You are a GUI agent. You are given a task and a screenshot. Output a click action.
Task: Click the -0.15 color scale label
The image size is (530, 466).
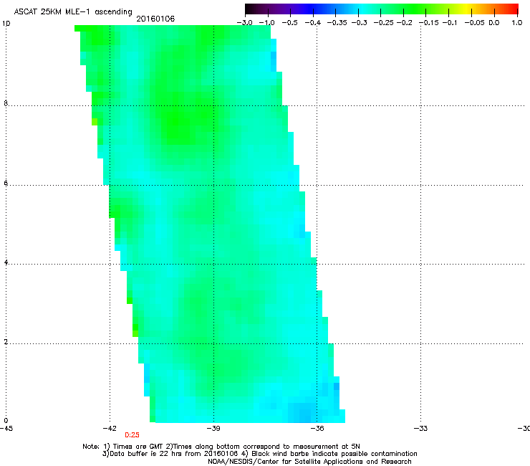click(x=428, y=23)
